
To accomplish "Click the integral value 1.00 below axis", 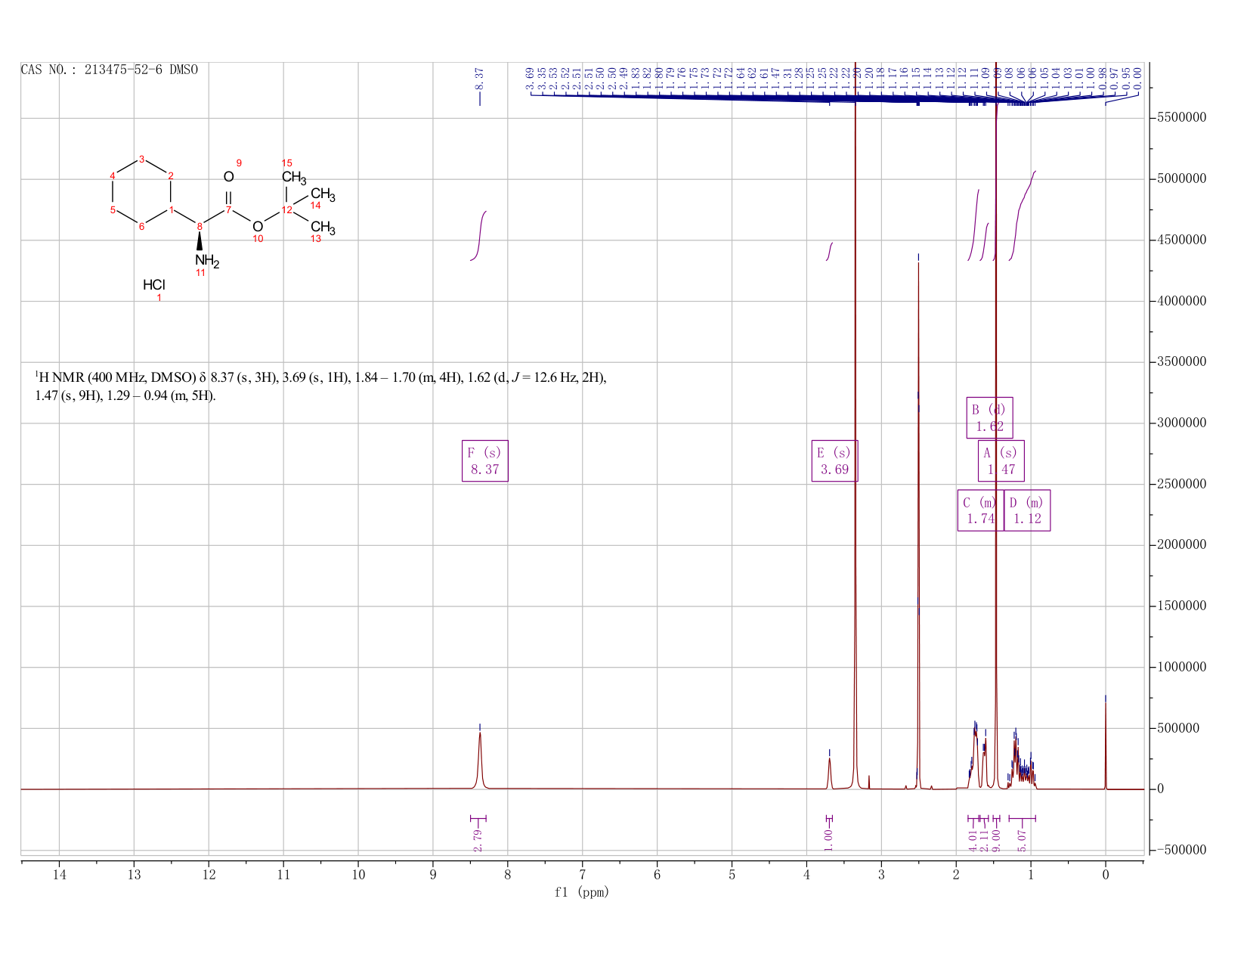I will (828, 840).
